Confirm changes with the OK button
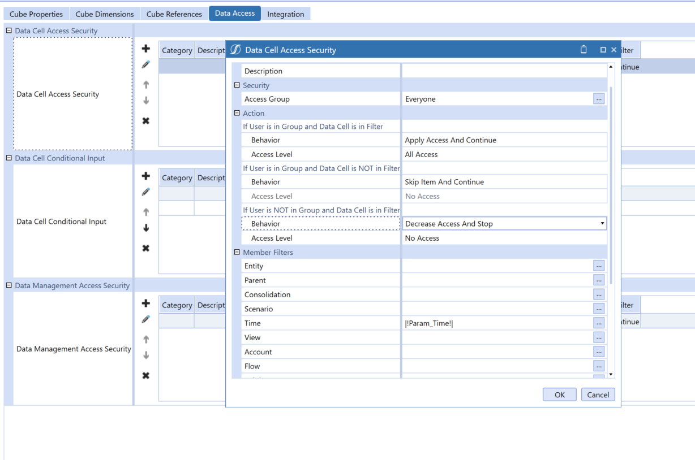 coord(559,394)
